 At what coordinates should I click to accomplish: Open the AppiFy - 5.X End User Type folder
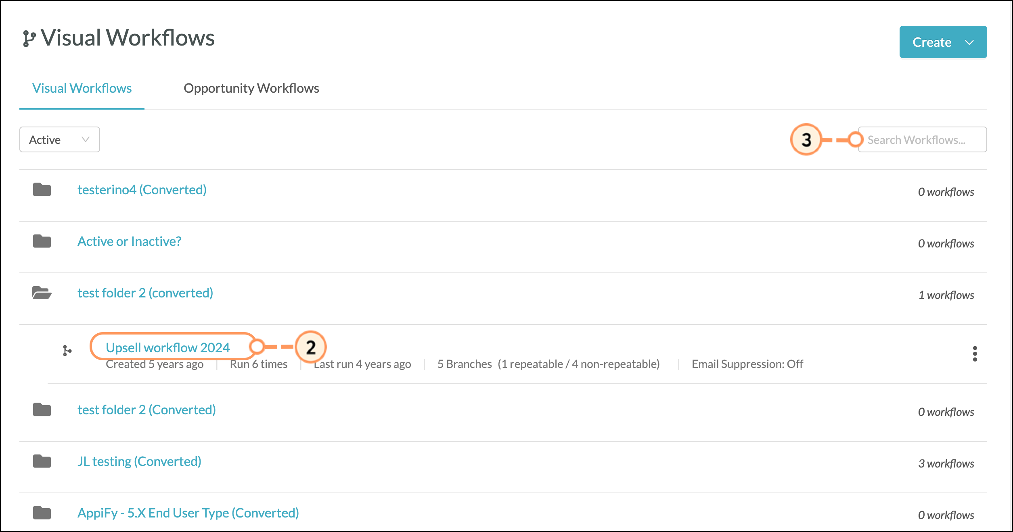coord(188,513)
